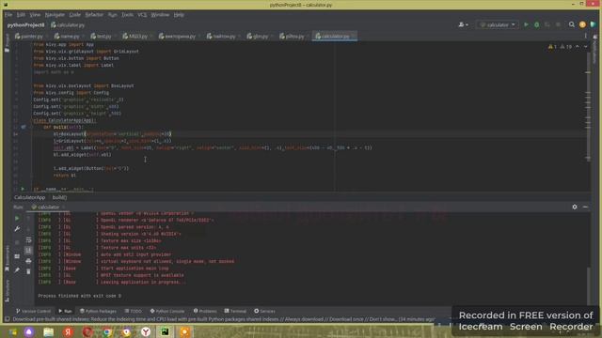Open the Services tool window

264,311
